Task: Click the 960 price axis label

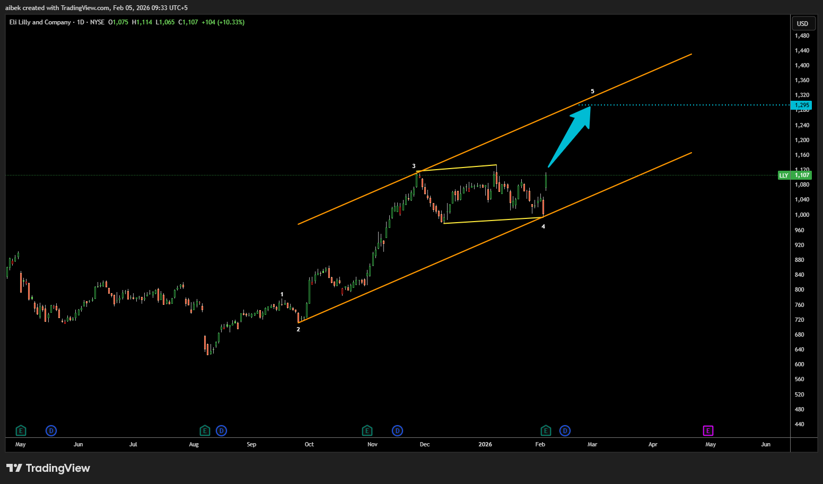Action: [x=800, y=231]
